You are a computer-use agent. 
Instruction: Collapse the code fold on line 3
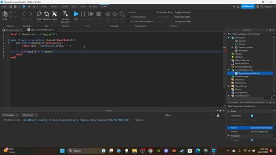pyautogui.click(x=9, y=40)
